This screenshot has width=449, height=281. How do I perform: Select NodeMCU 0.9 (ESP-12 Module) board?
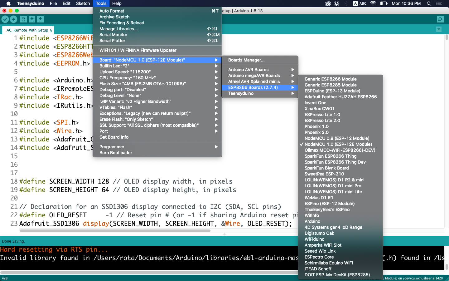click(x=340, y=138)
